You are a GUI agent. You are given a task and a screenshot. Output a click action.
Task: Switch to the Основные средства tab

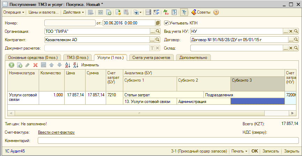point(33,57)
